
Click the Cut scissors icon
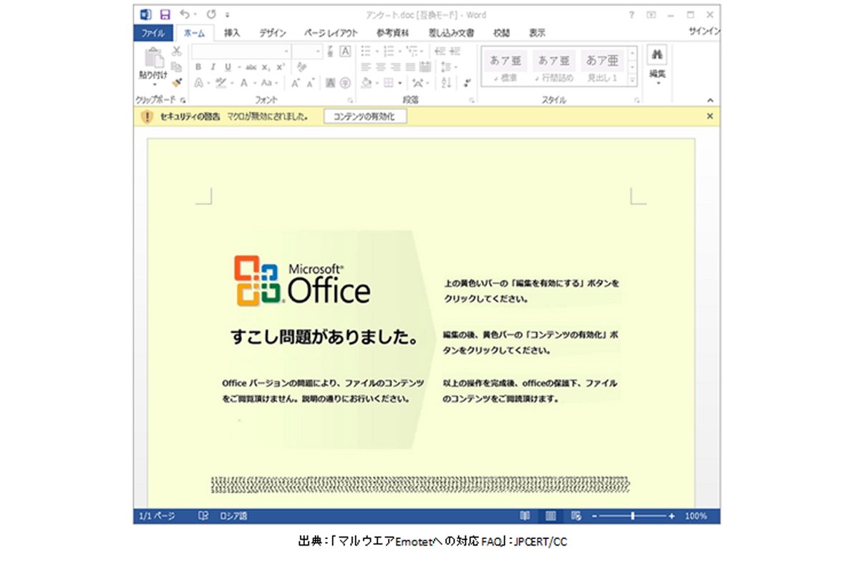177,51
